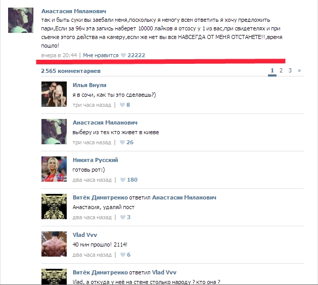318x285 pixels.
Task: Click Илья Внули's avatar thumbnail
Action: (x=54, y=94)
